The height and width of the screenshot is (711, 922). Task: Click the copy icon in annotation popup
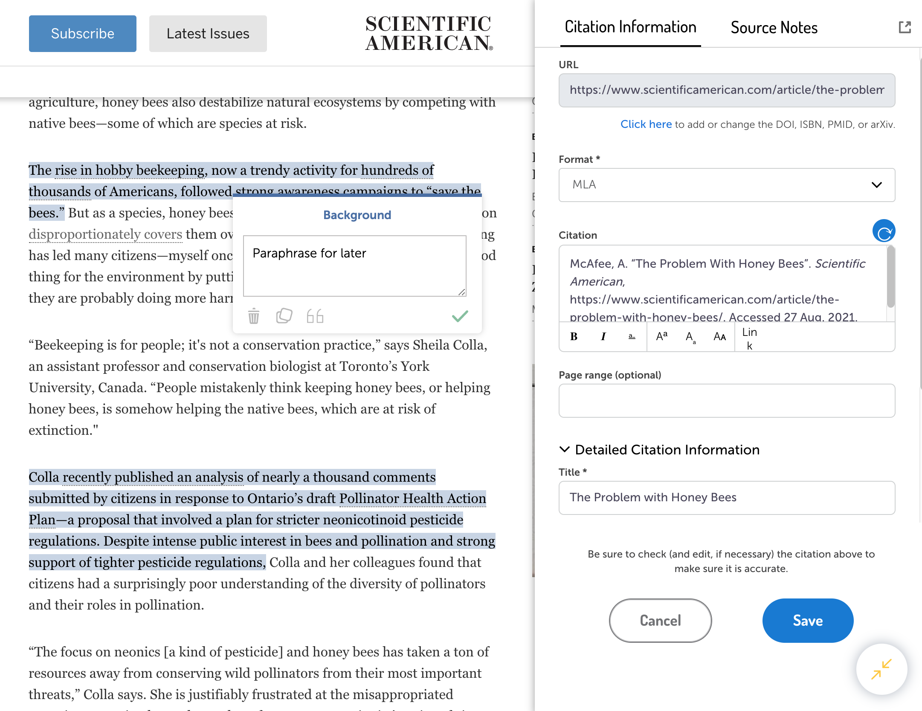(284, 316)
